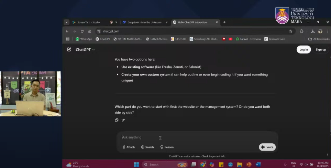
Task: Open the ChatGPT bookmark
Action: (103, 39)
